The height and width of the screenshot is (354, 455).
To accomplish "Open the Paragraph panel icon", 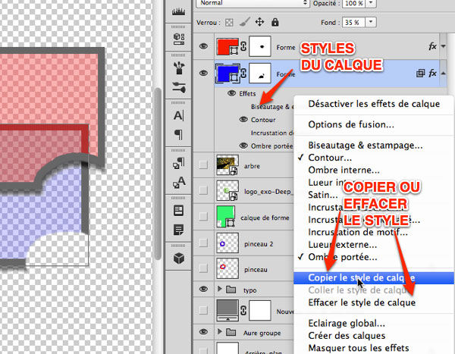I will click(178, 135).
